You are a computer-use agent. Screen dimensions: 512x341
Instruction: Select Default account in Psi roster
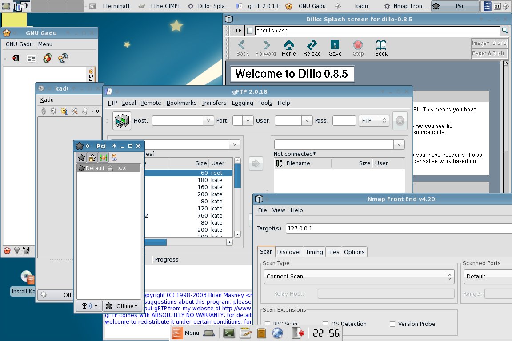(x=109, y=168)
